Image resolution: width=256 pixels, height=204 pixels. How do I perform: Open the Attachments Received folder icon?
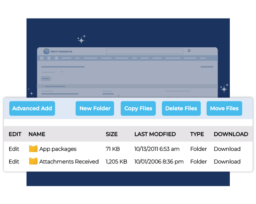(33, 161)
